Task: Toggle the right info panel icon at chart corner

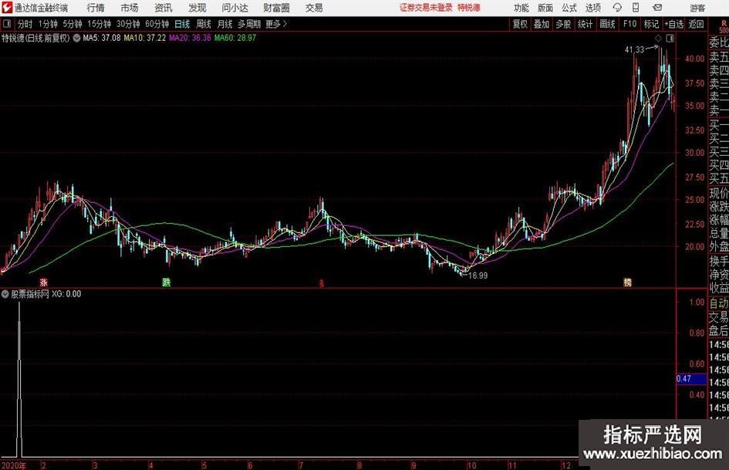Action: 670,38
